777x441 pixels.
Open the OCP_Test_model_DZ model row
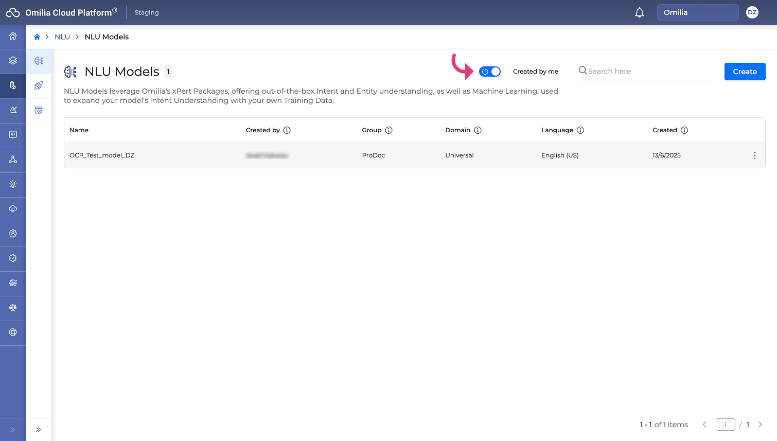tap(102, 155)
